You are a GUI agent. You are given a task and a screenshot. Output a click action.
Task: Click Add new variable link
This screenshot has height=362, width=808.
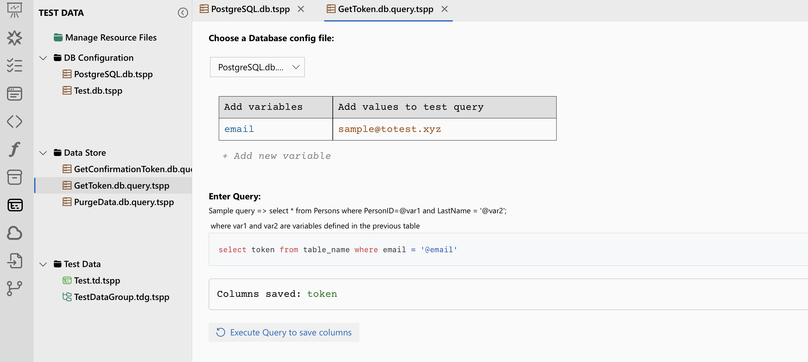point(277,155)
